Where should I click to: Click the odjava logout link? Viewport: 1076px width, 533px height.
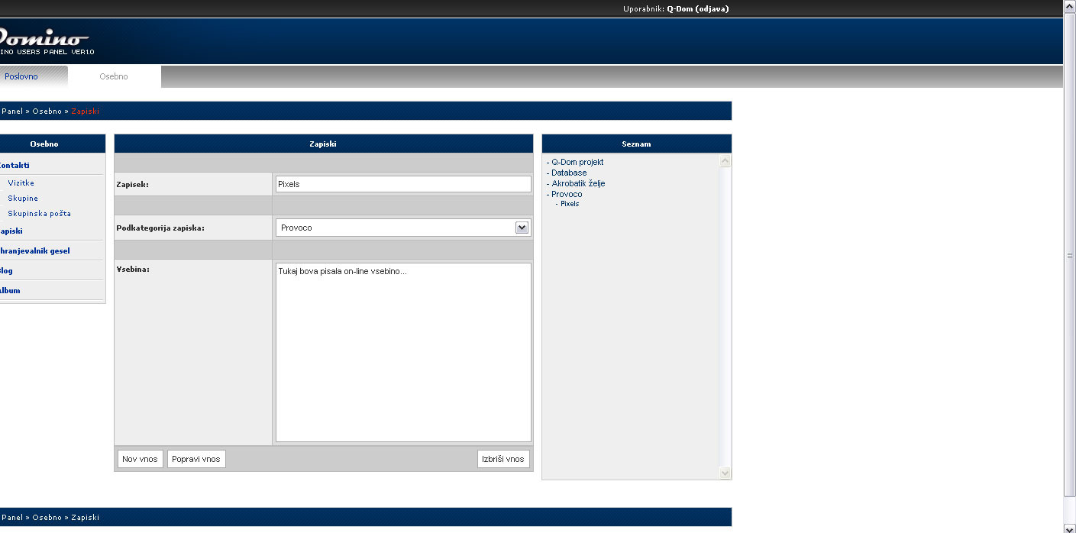(x=712, y=9)
